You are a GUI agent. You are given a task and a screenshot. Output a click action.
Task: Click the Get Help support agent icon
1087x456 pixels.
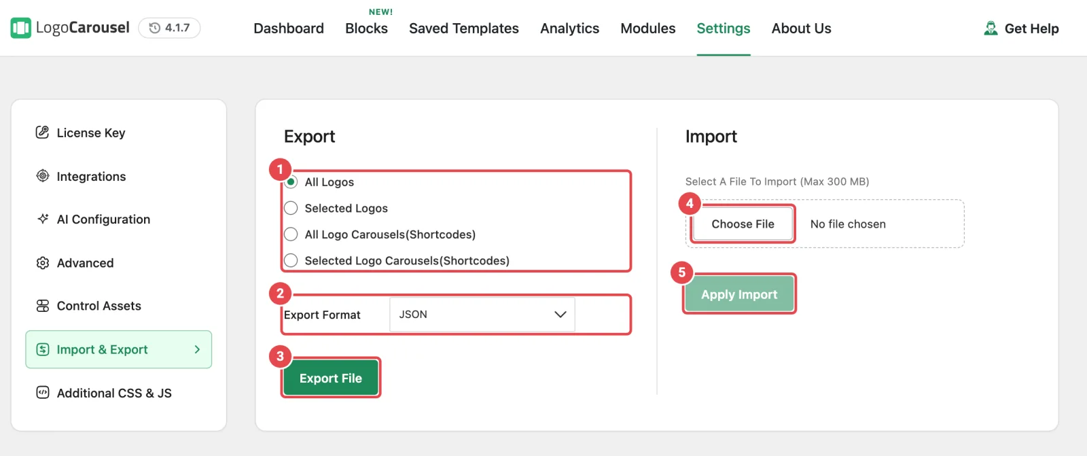click(991, 29)
